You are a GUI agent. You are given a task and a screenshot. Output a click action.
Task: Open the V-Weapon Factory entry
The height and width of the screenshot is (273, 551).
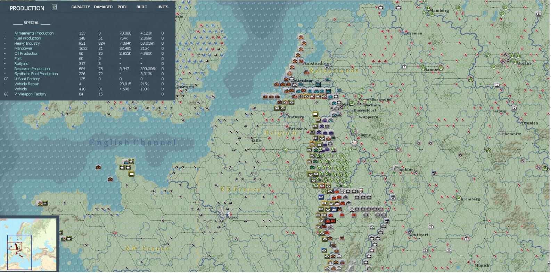coord(30,94)
